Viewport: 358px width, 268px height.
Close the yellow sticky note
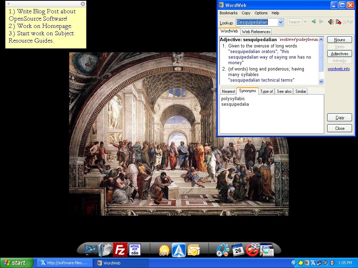[83, 3]
